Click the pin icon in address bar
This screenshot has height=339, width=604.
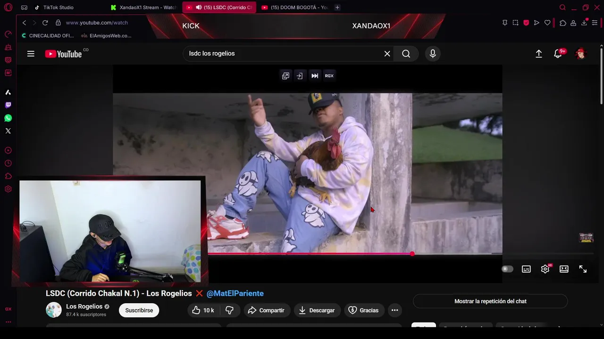click(x=504, y=23)
